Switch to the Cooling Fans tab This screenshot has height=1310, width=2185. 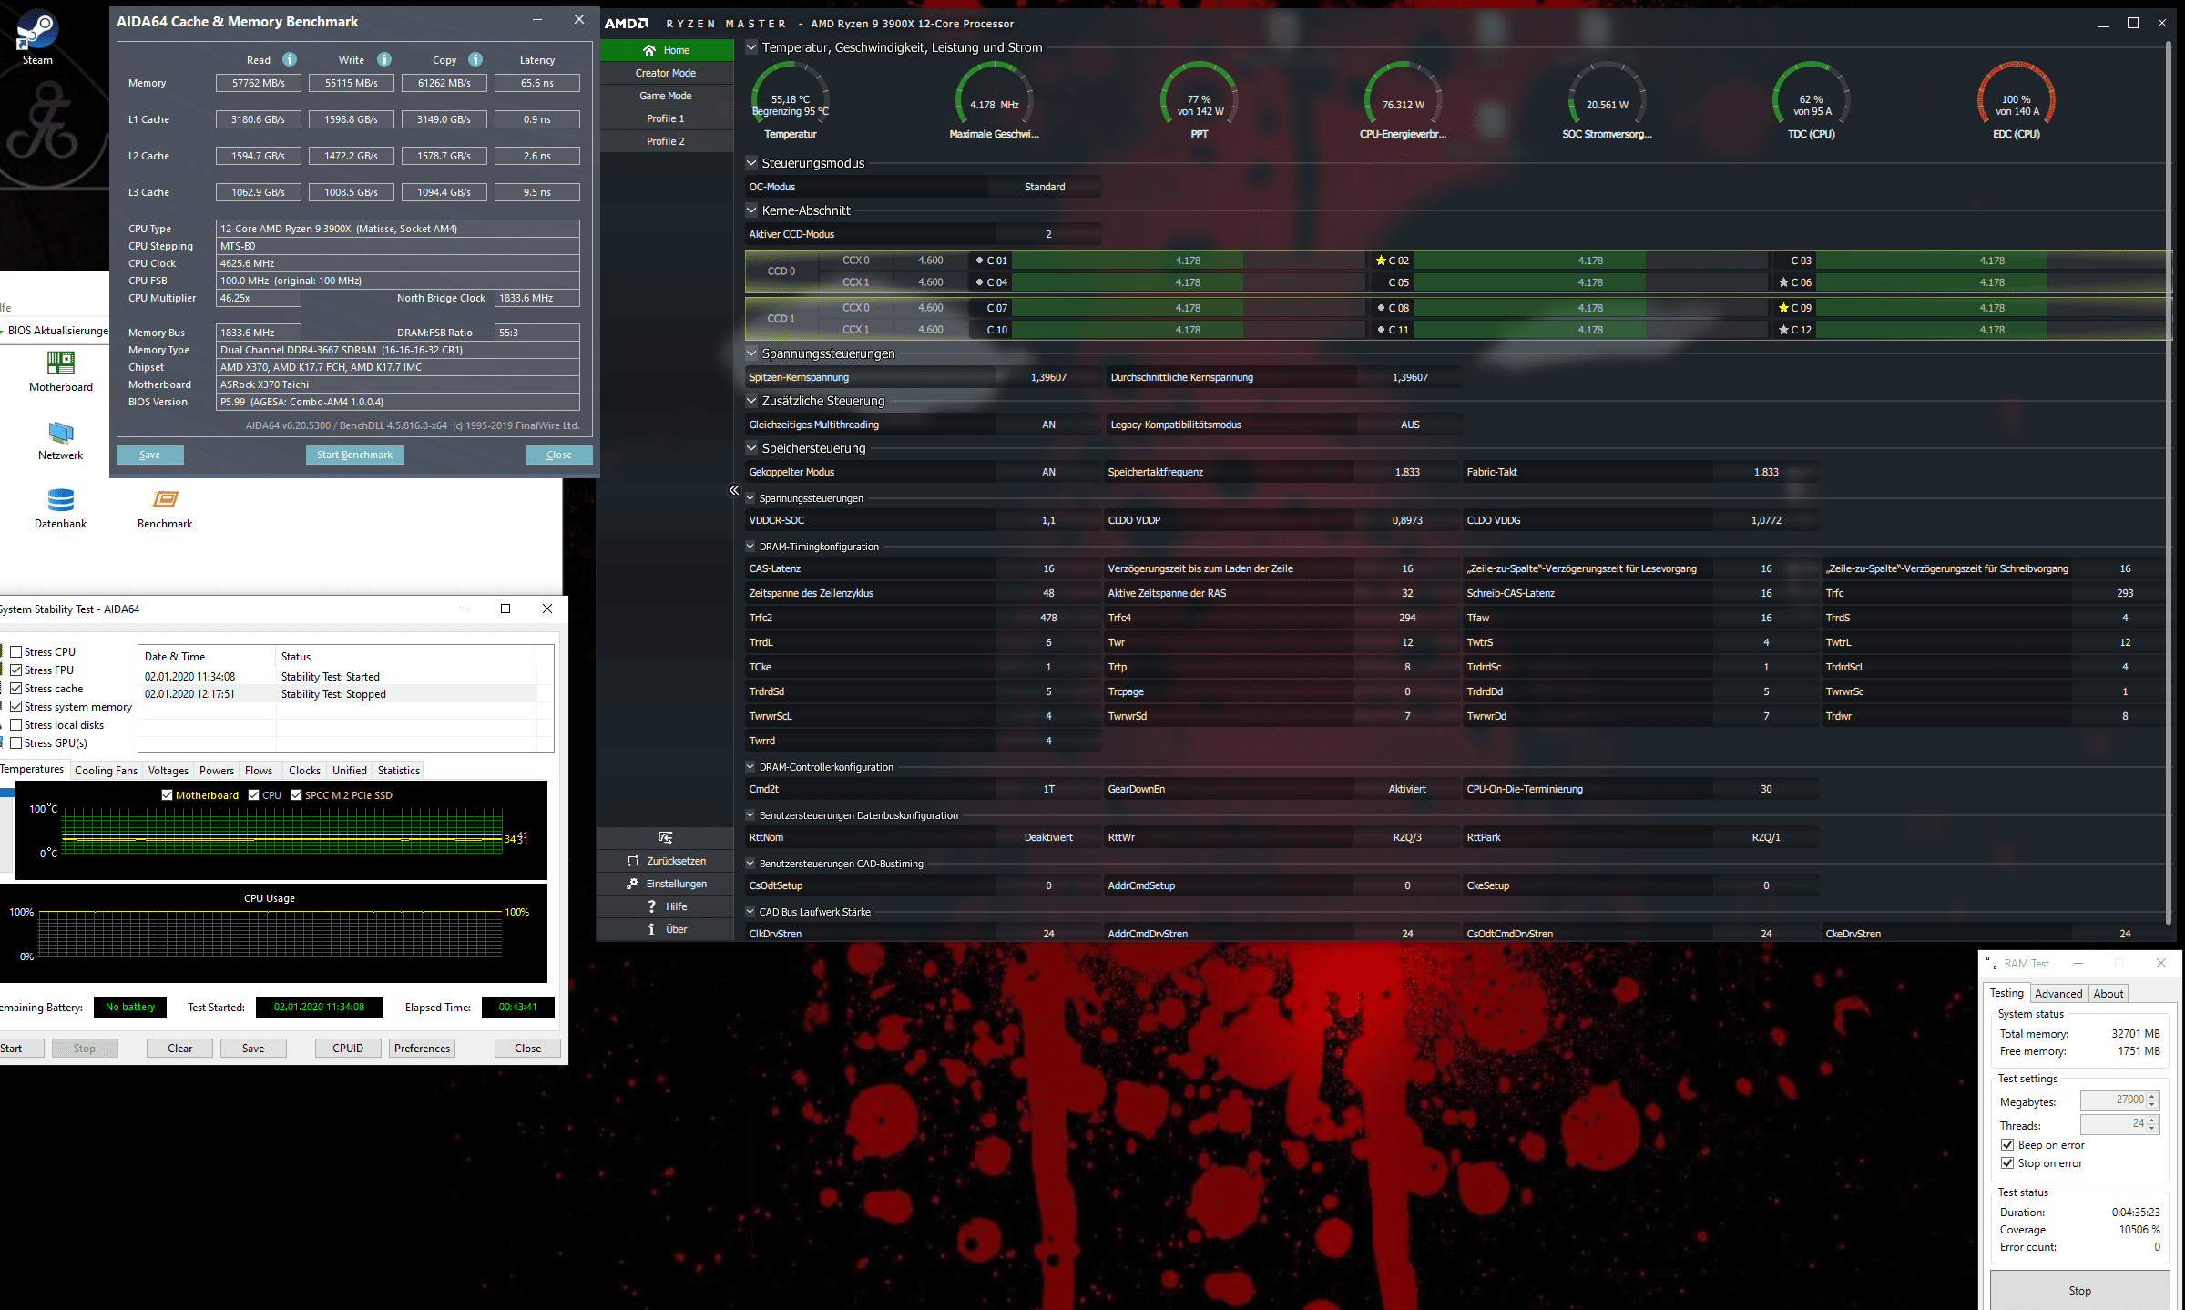click(106, 771)
